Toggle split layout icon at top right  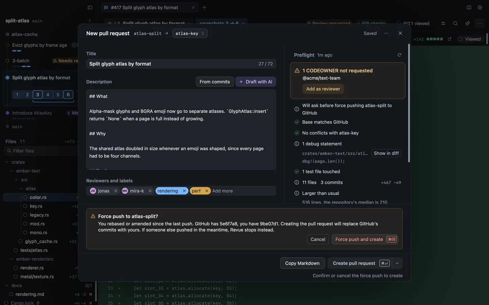click(469, 7)
